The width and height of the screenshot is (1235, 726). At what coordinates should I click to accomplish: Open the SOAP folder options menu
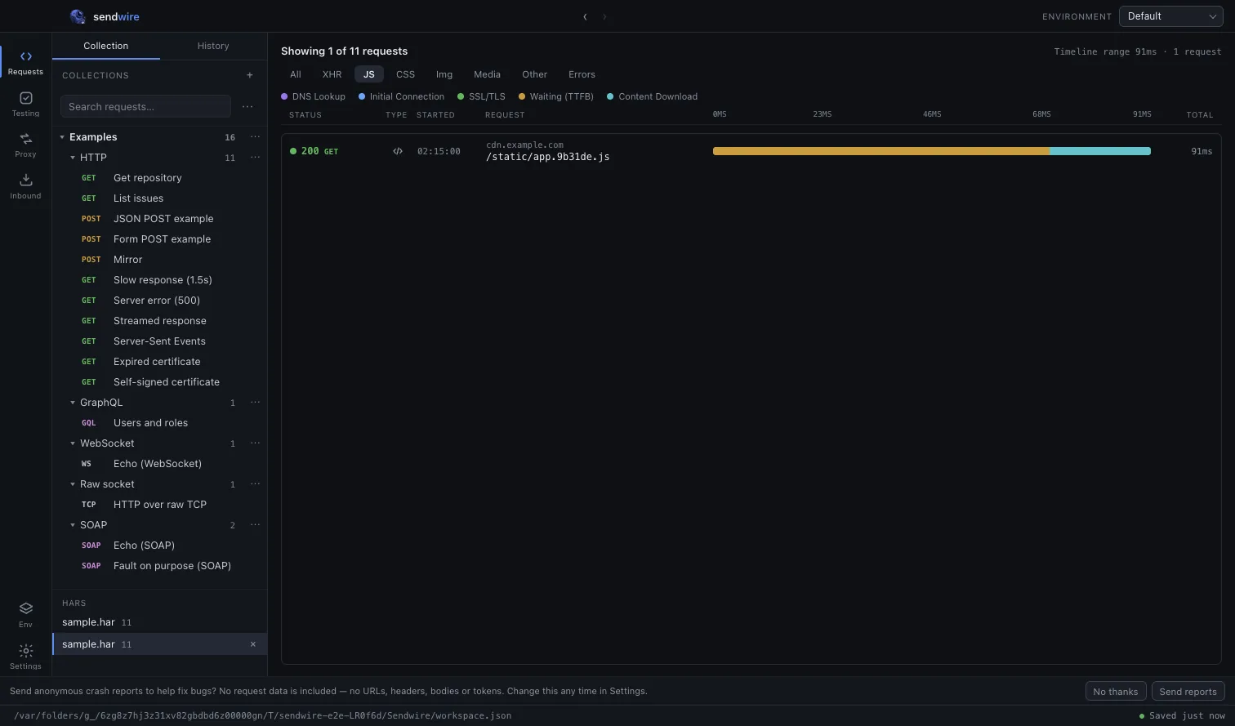(x=255, y=524)
